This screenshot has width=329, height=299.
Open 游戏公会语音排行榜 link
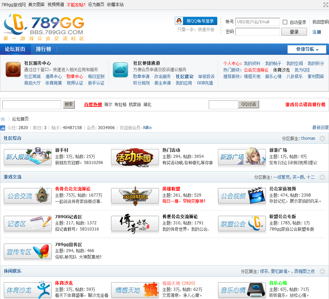pos(305,104)
